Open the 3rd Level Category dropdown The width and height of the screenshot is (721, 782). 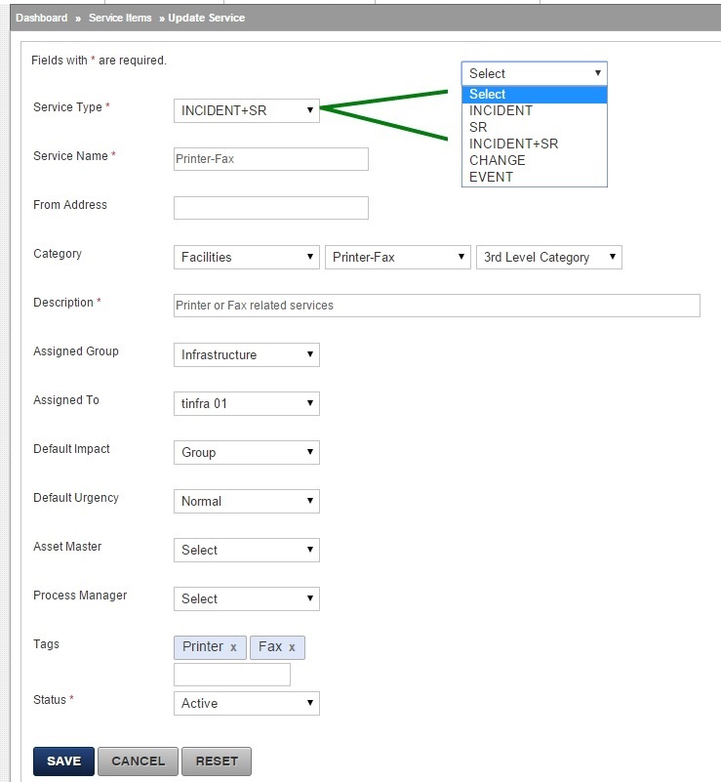pyautogui.click(x=549, y=258)
